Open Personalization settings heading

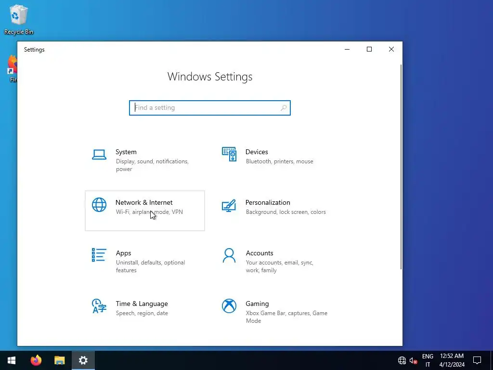pyautogui.click(x=268, y=203)
